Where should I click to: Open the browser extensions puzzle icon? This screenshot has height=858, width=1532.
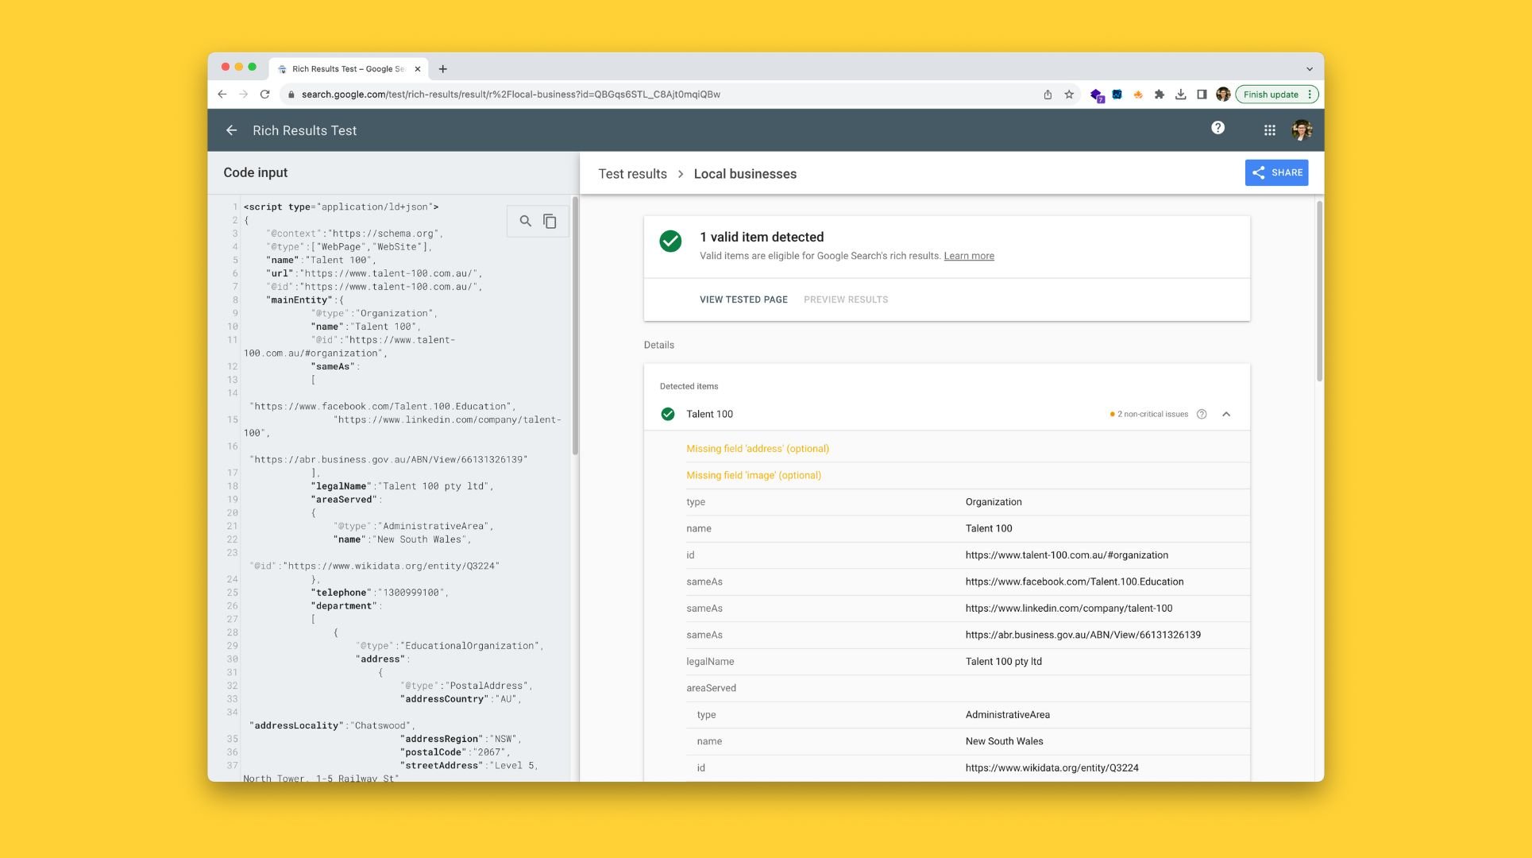1160,95
